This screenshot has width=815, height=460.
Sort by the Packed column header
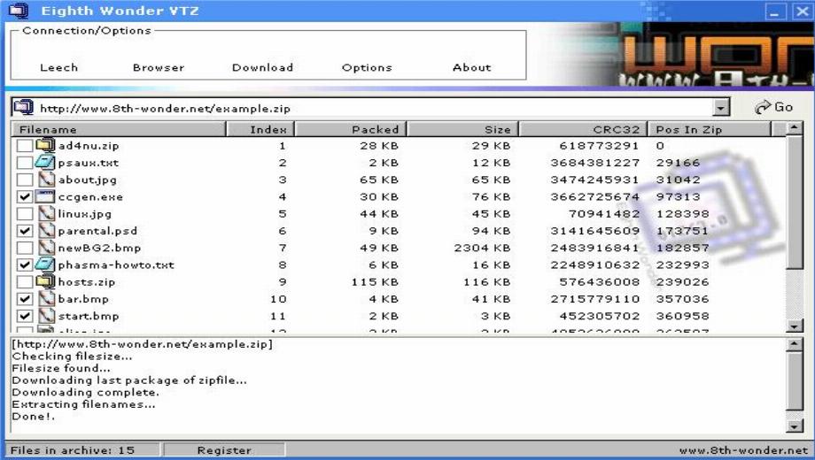click(350, 129)
